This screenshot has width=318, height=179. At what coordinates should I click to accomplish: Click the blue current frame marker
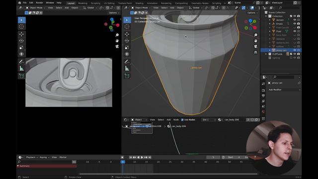[x=123, y=162]
